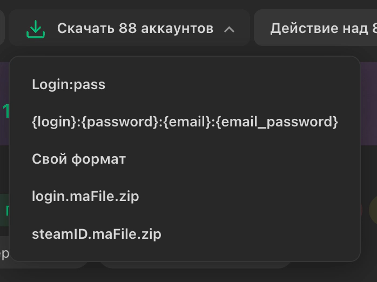Click the faint red circle behind the menu edge
The height and width of the screenshot is (282, 377).
point(361,210)
